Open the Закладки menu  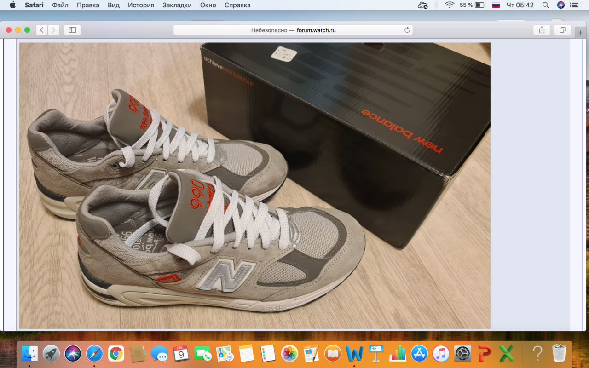coord(177,5)
